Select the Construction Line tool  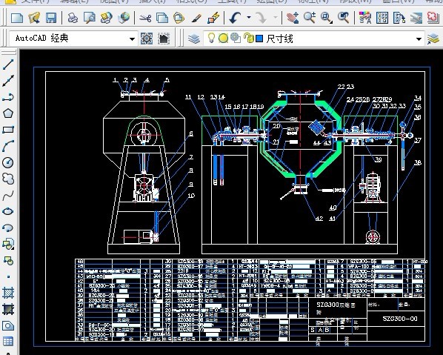pos(8,81)
